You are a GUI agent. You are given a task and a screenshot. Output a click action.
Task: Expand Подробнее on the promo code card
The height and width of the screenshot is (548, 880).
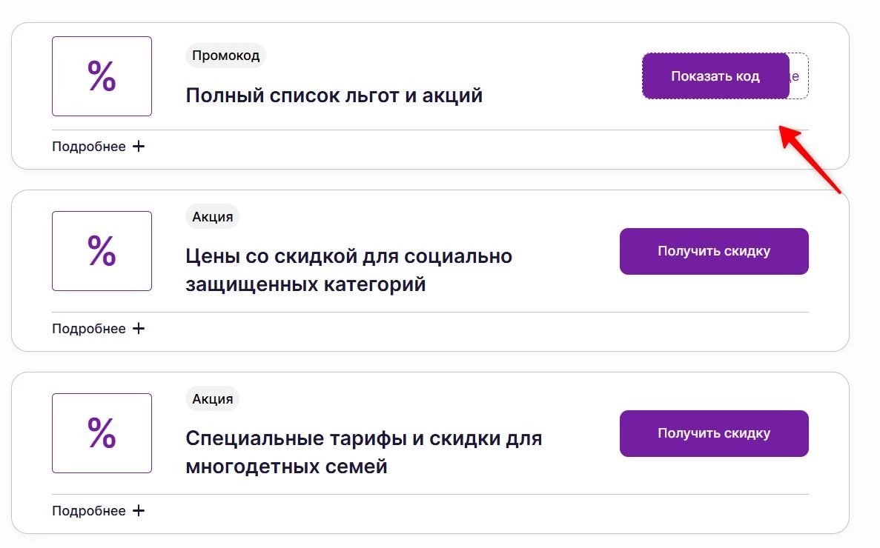pyautogui.click(x=88, y=146)
